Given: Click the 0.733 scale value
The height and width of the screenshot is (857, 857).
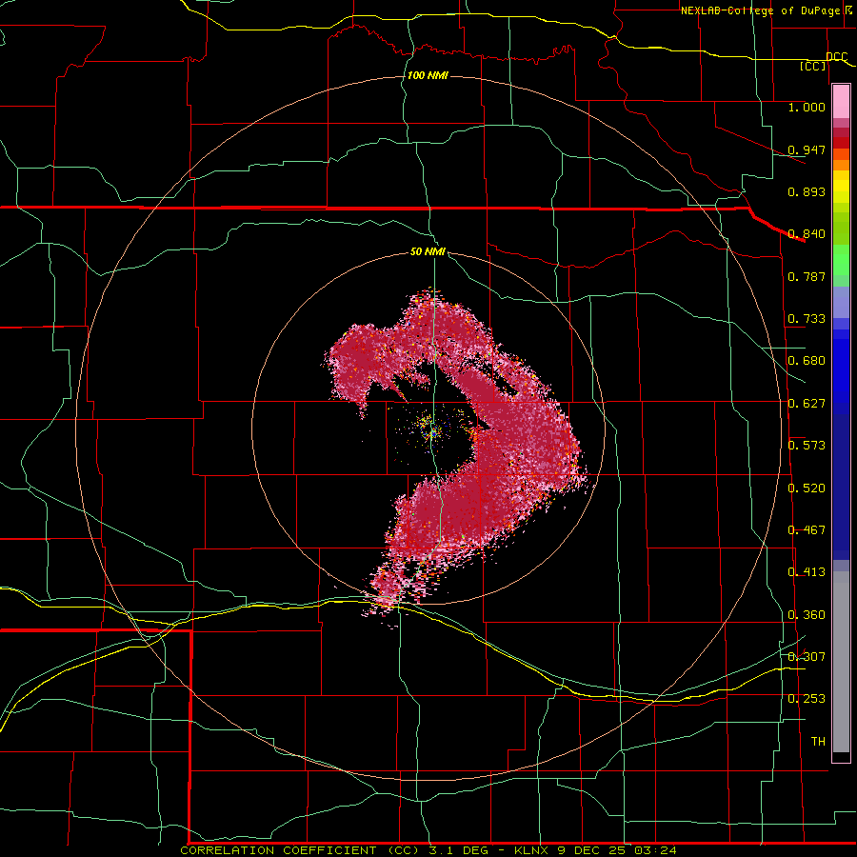Looking at the screenshot, I should 807,319.
